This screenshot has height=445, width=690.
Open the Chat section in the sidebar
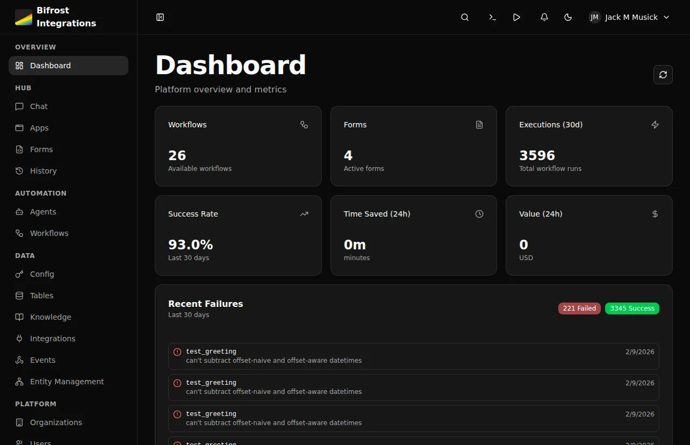coord(38,106)
